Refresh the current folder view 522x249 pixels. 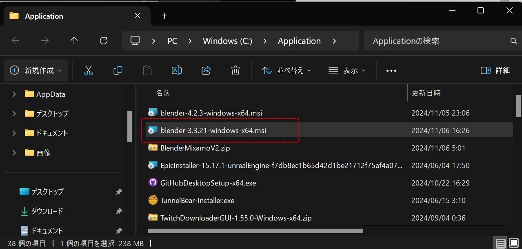104,41
